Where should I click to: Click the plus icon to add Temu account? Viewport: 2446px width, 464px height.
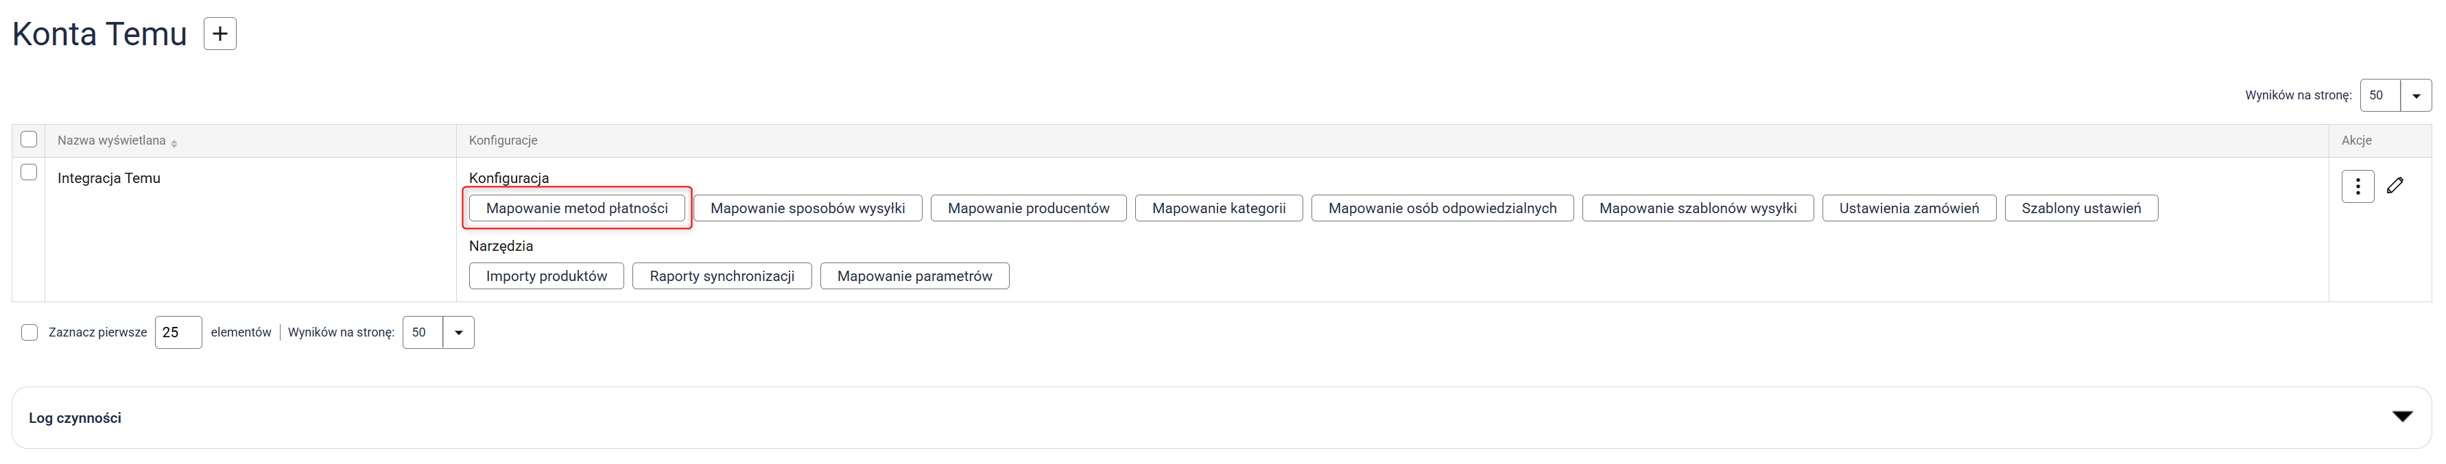(219, 34)
